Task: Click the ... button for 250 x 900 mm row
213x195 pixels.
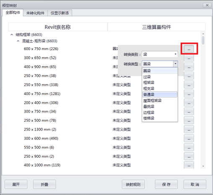Action: click(x=189, y=156)
